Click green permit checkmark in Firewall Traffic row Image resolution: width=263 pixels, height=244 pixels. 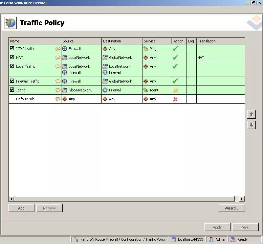coord(175,81)
